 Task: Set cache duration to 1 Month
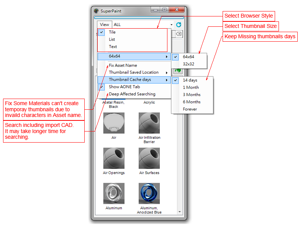[192, 88]
